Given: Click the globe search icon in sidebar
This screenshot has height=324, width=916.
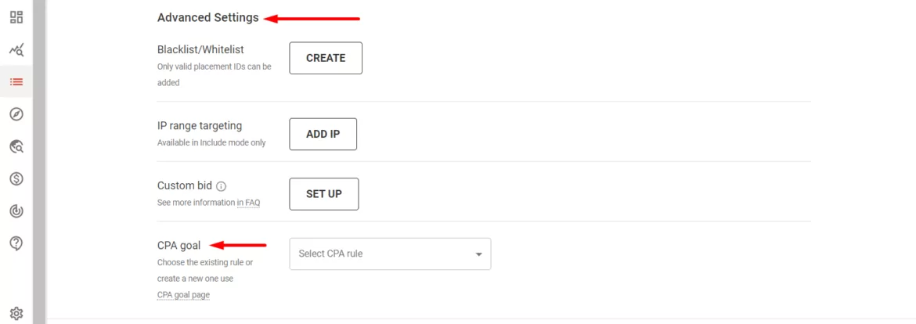Looking at the screenshot, I should (x=16, y=146).
